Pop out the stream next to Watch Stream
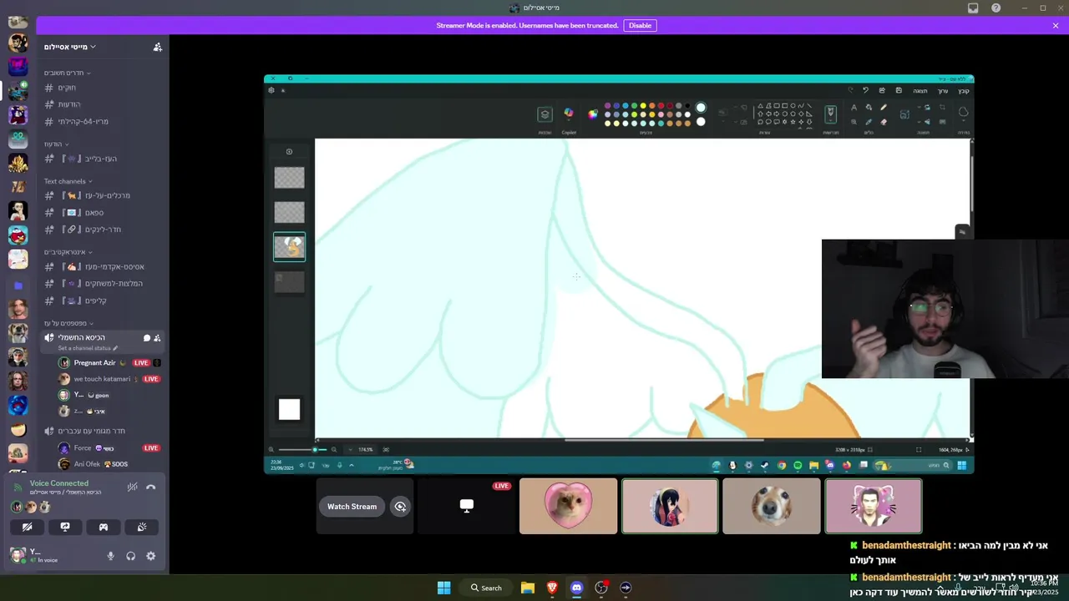The height and width of the screenshot is (601, 1069). pos(401,507)
